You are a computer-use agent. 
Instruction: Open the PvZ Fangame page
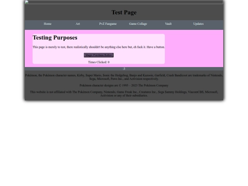108,24
